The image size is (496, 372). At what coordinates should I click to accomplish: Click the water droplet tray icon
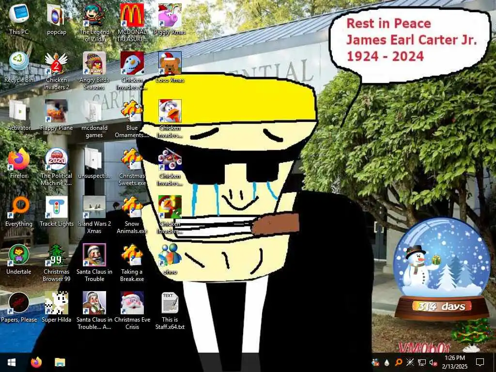tap(387, 362)
